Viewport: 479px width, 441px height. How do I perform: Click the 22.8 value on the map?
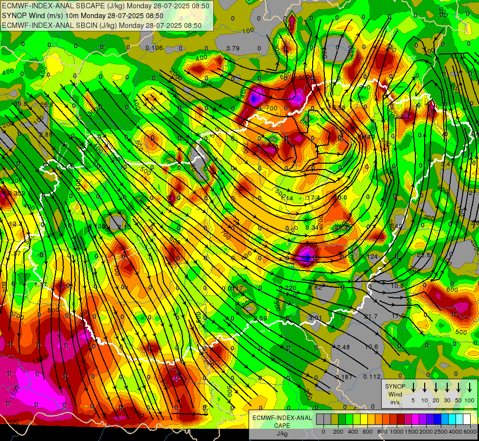tap(424, 255)
